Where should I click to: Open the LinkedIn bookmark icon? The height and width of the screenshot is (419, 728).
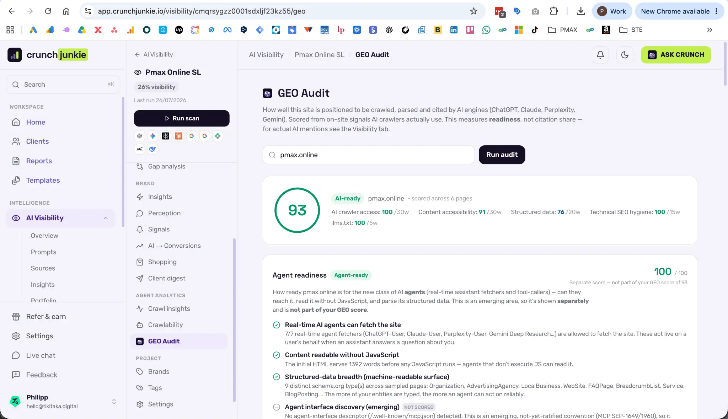tap(454, 30)
